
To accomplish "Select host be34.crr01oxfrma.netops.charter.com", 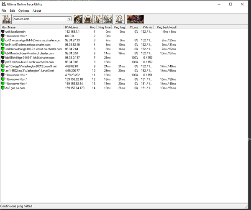I will [x=28, y=44].
